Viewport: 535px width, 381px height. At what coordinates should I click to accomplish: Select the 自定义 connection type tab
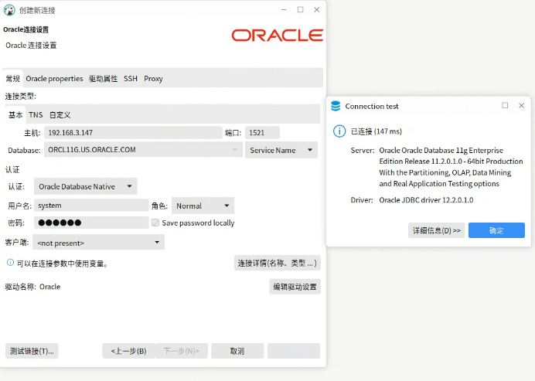point(60,115)
